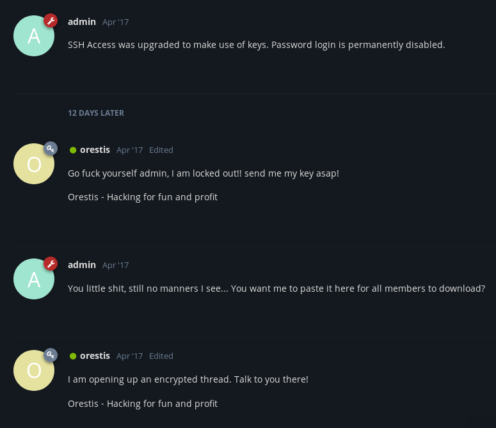Click the Apr '17 date on the SSH Access post
Screen dimensions: 496x428
pyautogui.click(x=115, y=22)
